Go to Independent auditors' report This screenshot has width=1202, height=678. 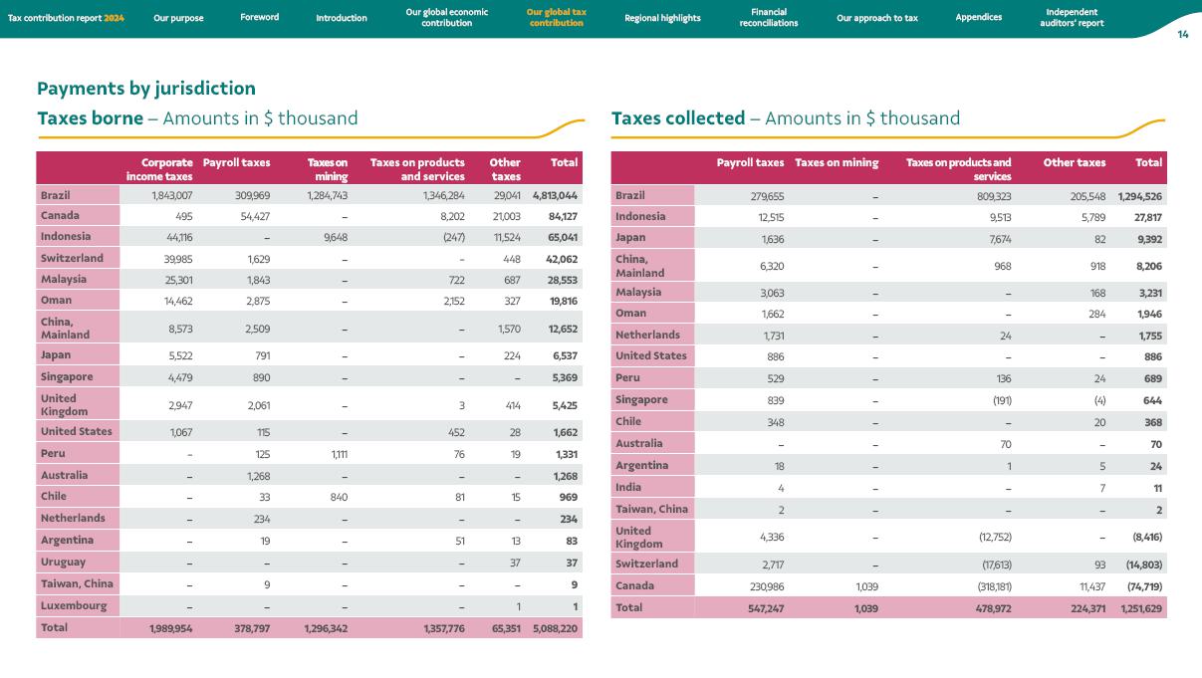1075,18
